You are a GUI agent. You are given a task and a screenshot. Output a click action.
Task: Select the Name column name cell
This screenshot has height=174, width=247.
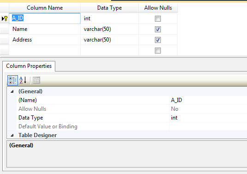[x=45, y=29]
